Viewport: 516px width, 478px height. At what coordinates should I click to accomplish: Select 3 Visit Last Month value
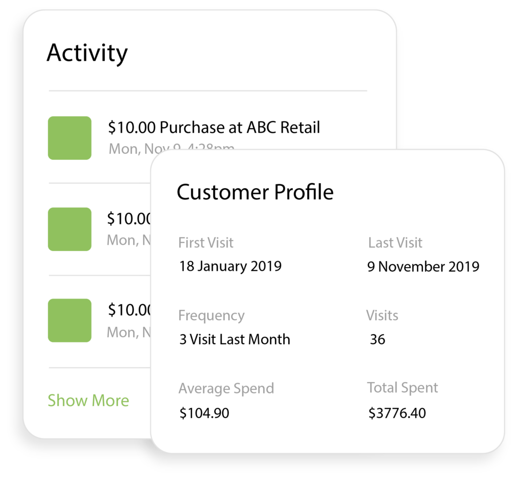(x=235, y=339)
